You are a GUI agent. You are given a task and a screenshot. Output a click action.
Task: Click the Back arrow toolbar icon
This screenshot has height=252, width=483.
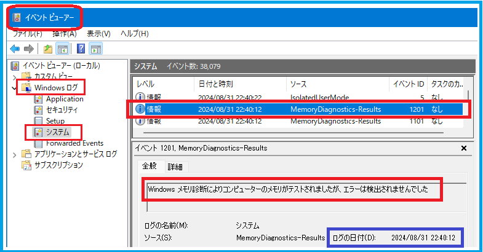[15, 49]
